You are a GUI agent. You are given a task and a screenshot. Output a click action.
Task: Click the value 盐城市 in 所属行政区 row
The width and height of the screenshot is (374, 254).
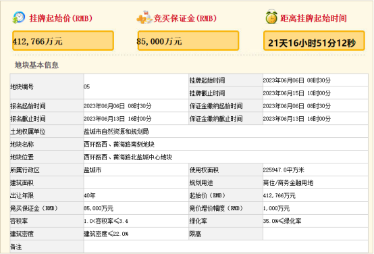coord(92,170)
